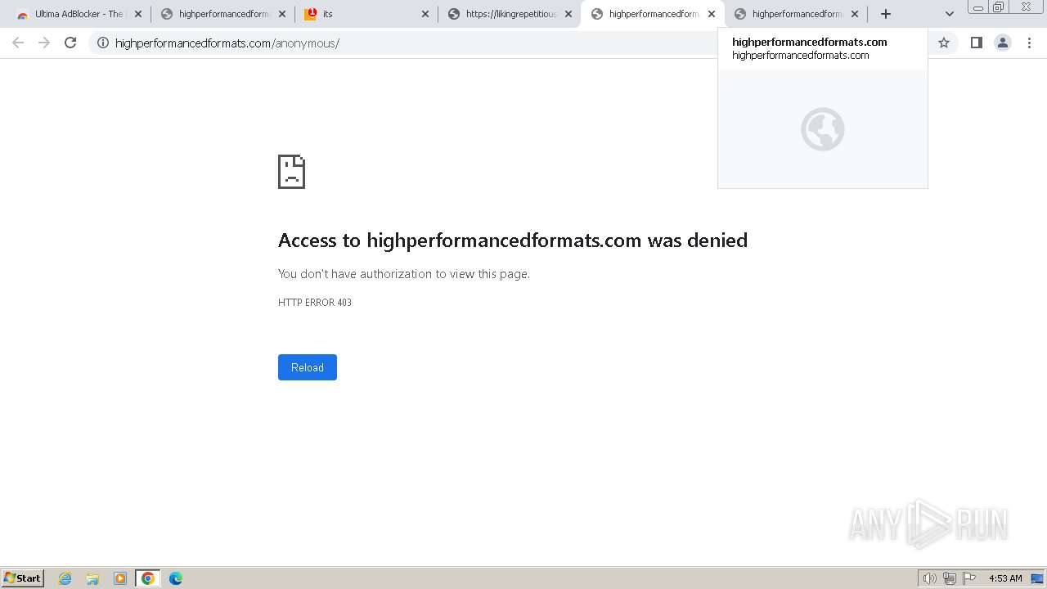The height and width of the screenshot is (589, 1047).
Task: Open the network tray icon
Action: point(950,578)
